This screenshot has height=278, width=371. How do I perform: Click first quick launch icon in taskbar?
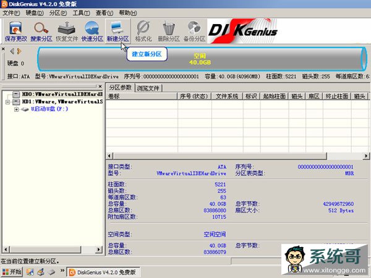click(30, 272)
